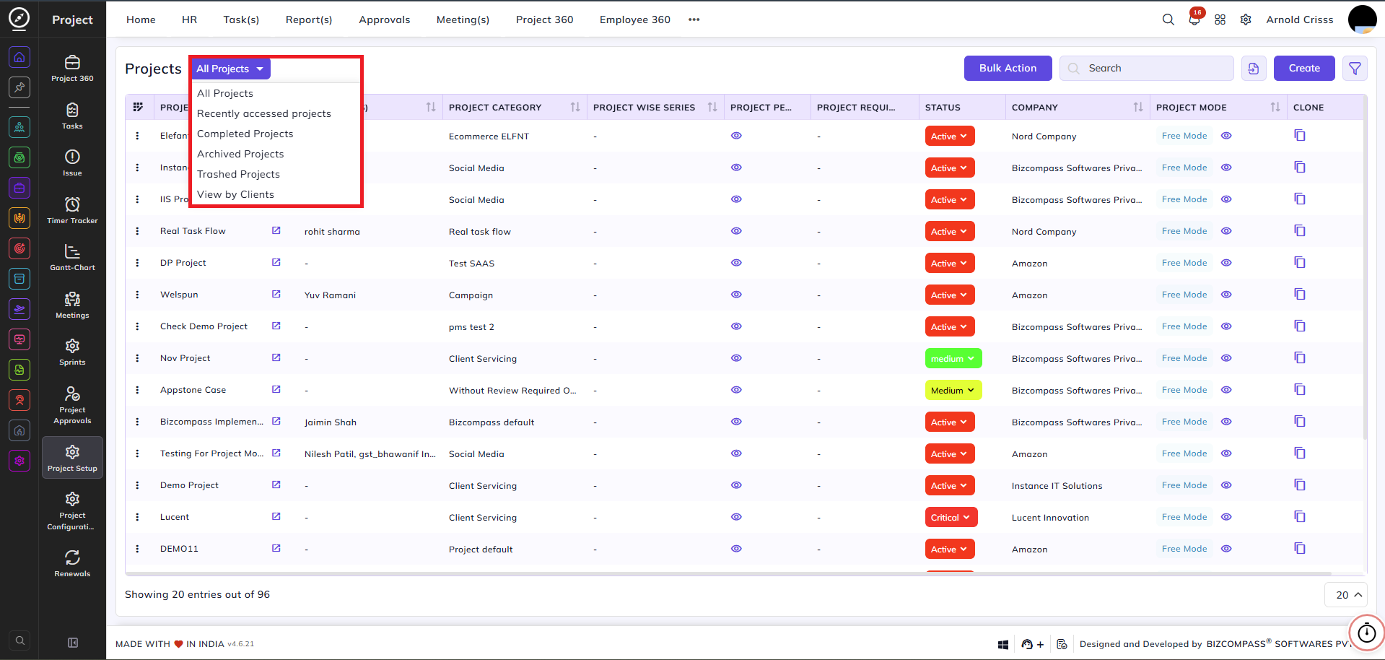Click the eye icon in Lucent's Project Pe... column
The image size is (1385, 660).
pyautogui.click(x=736, y=517)
